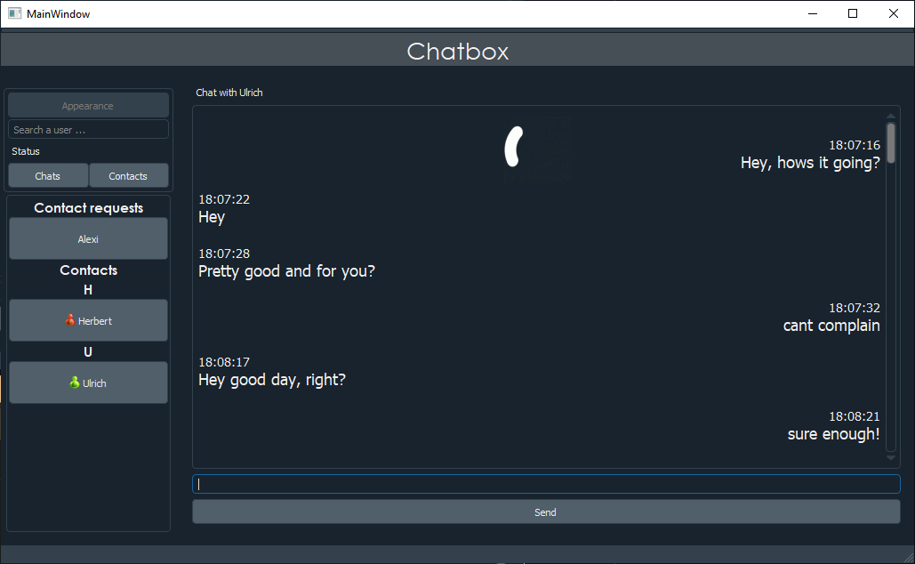The width and height of the screenshot is (915, 564).
Task: Click the 'Chat with Ulrich' header
Action: click(x=229, y=93)
